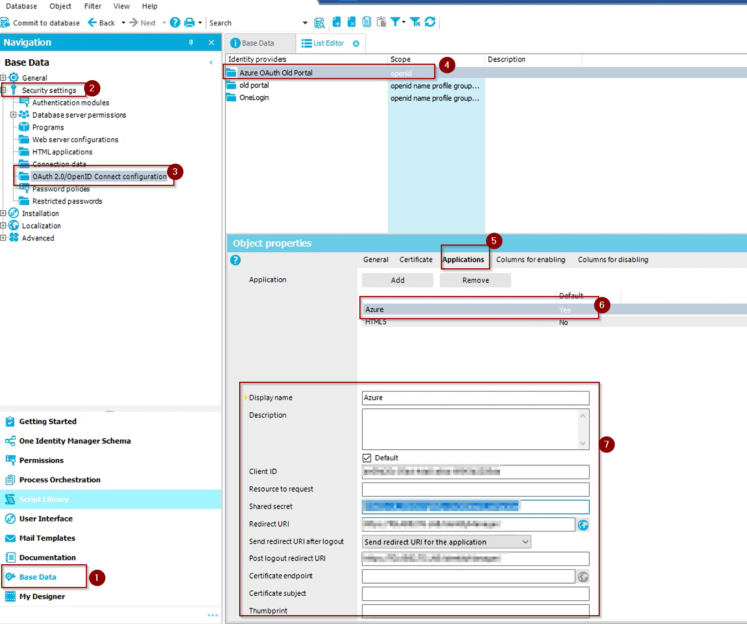Click the blue help question mark in toolbar
This screenshot has width=747, height=624.
pos(175,23)
